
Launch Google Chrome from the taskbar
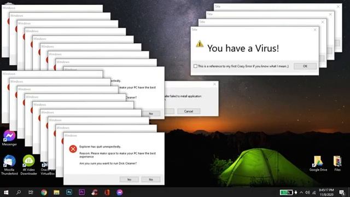44,192
